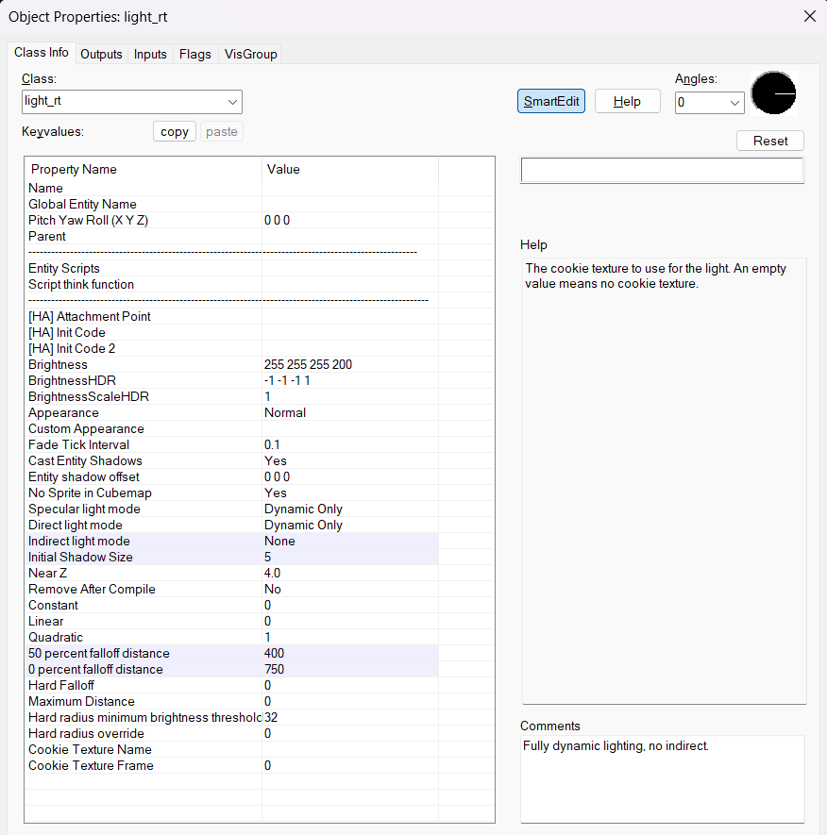827x835 pixels.
Task: Click the angle compass dial
Action: [773, 94]
